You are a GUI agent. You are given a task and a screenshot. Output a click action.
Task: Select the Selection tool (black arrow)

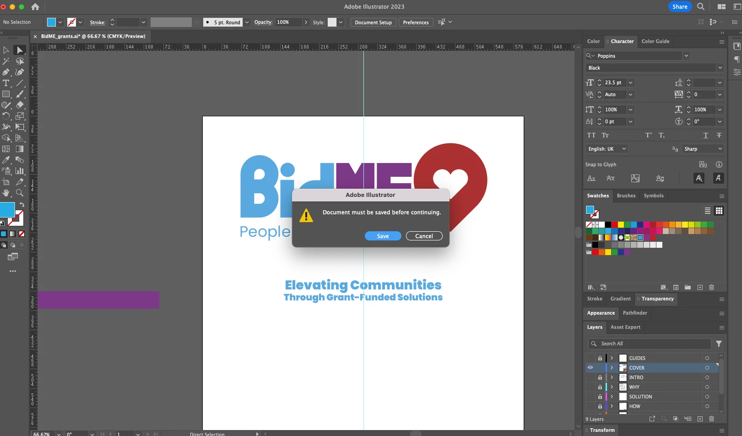pyautogui.click(x=6, y=50)
